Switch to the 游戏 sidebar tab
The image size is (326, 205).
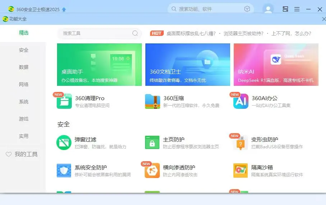[x=23, y=119]
